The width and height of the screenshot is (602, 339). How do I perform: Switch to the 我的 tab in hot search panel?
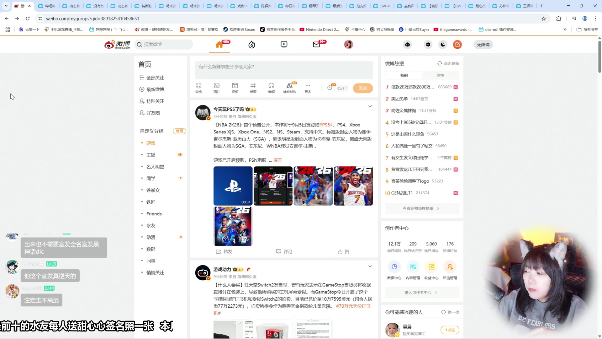click(404, 75)
